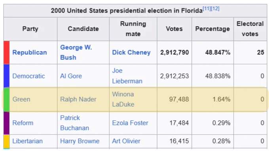This screenshot has width=269, height=151.
Task: Open the Democratic party link
Action: (28, 76)
